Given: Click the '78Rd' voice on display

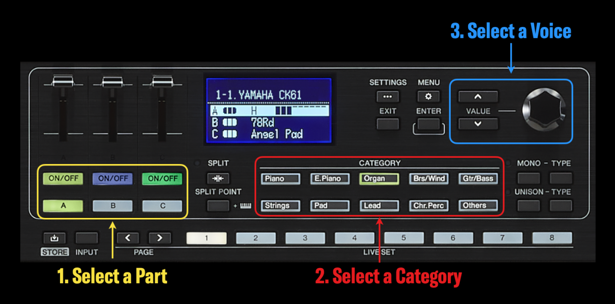Looking at the screenshot, I should (x=262, y=122).
